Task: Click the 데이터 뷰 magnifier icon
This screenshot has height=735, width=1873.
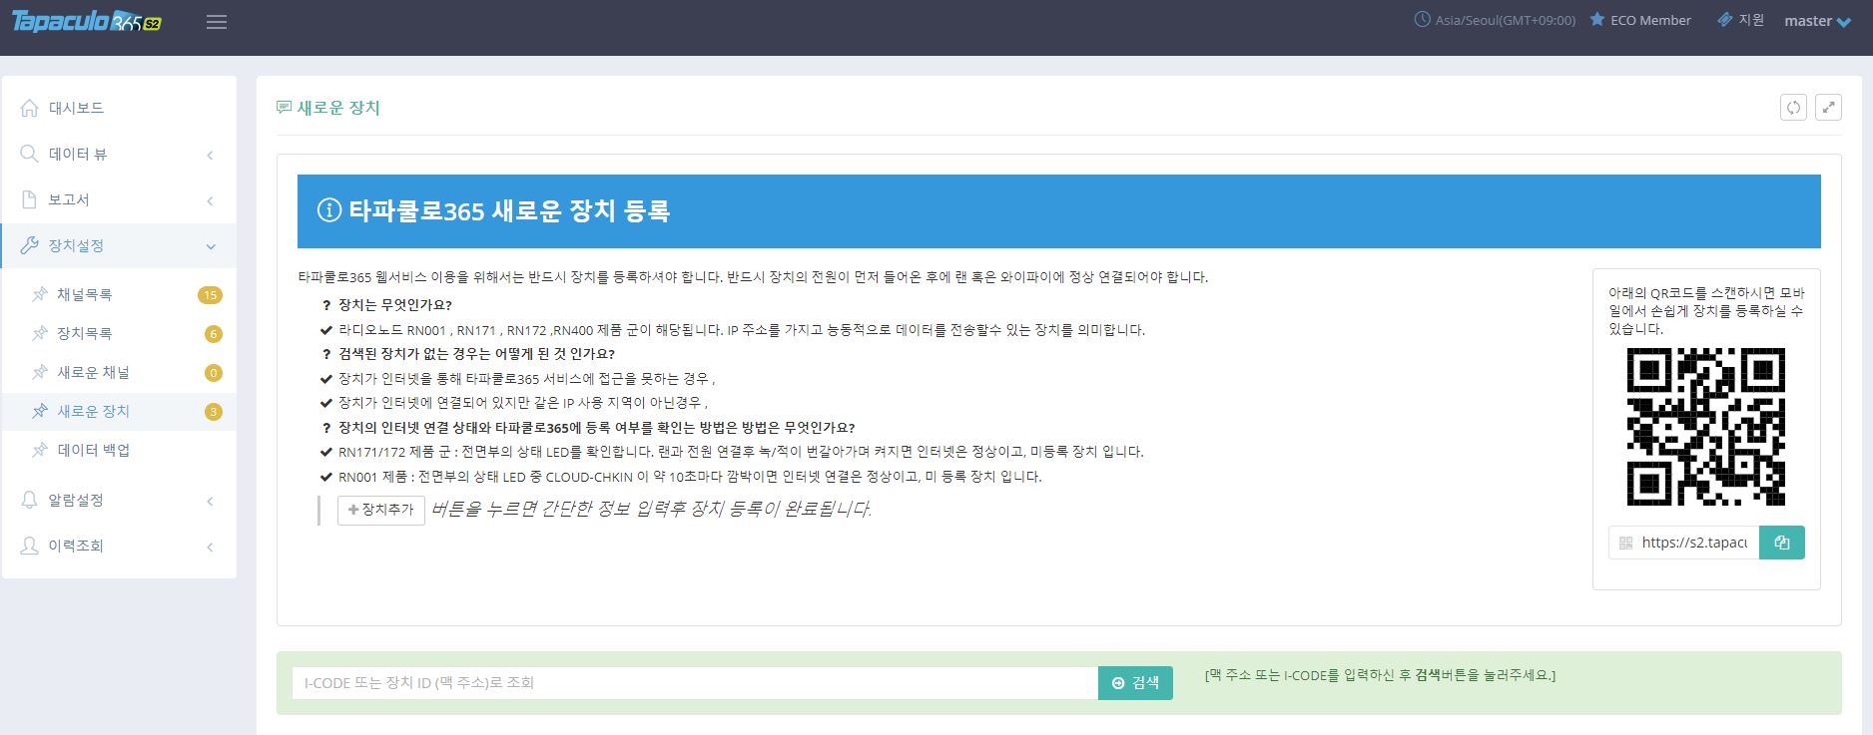Action: click(30, 154)
